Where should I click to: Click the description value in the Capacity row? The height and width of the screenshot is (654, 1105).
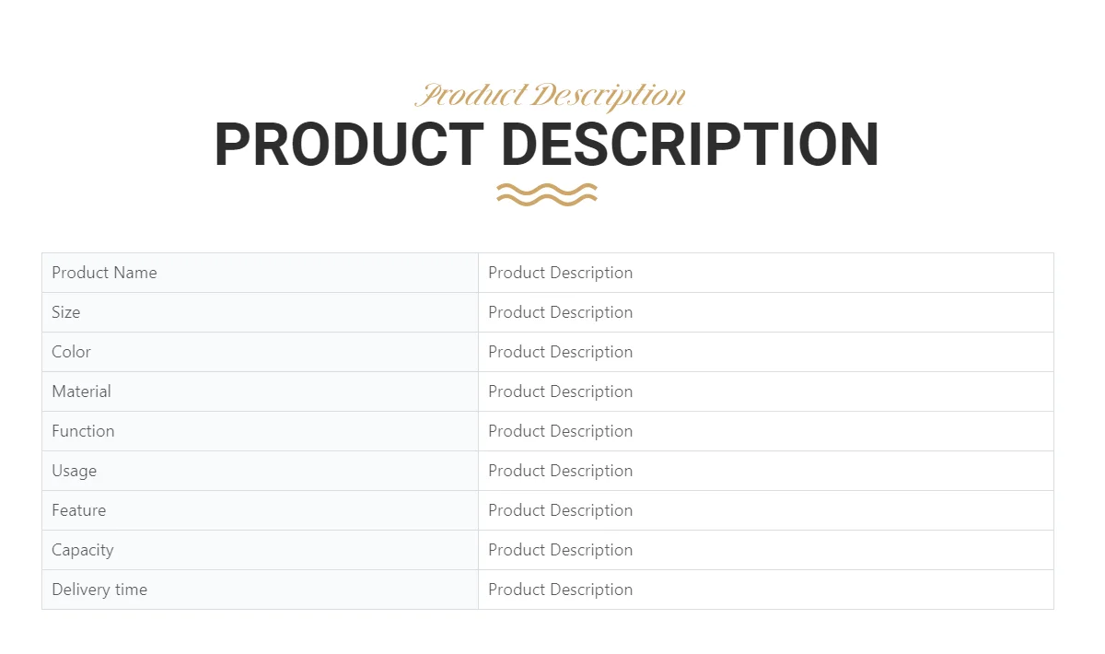pyautogui.click(x=561, y=550)
